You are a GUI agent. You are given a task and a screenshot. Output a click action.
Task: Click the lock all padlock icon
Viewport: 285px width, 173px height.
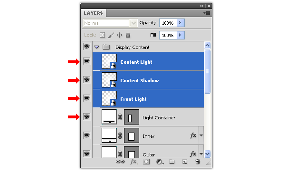coord(128,35)
